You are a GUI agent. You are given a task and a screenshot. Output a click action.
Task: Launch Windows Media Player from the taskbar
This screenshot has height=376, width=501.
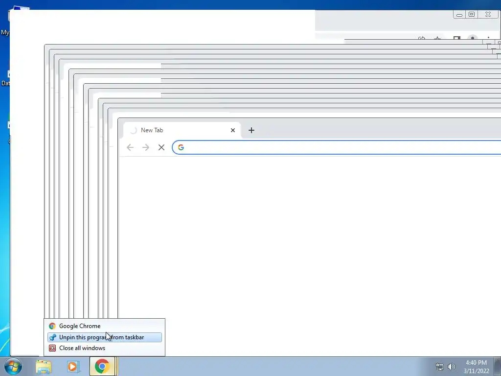point(73,367)
